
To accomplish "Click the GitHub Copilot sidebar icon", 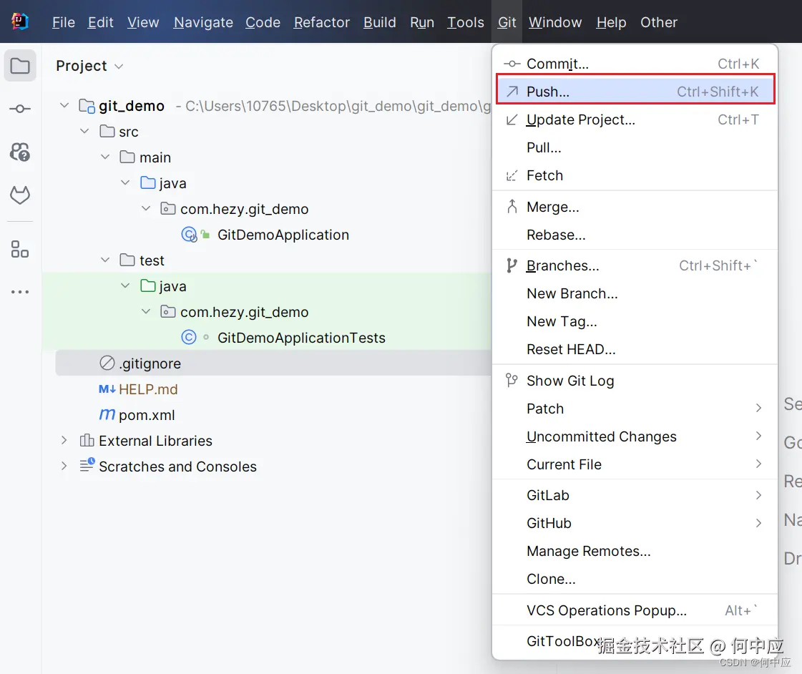I will 20,152.
